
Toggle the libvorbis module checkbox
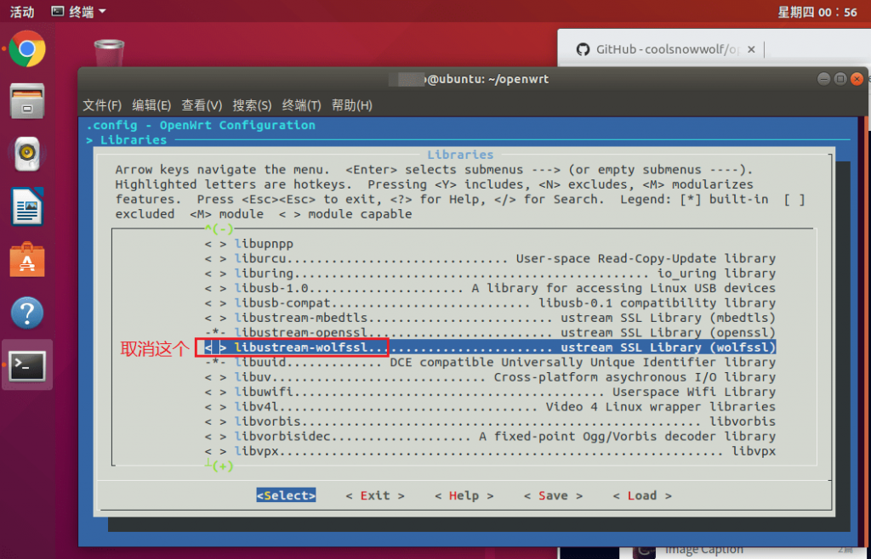click(215, 421)
